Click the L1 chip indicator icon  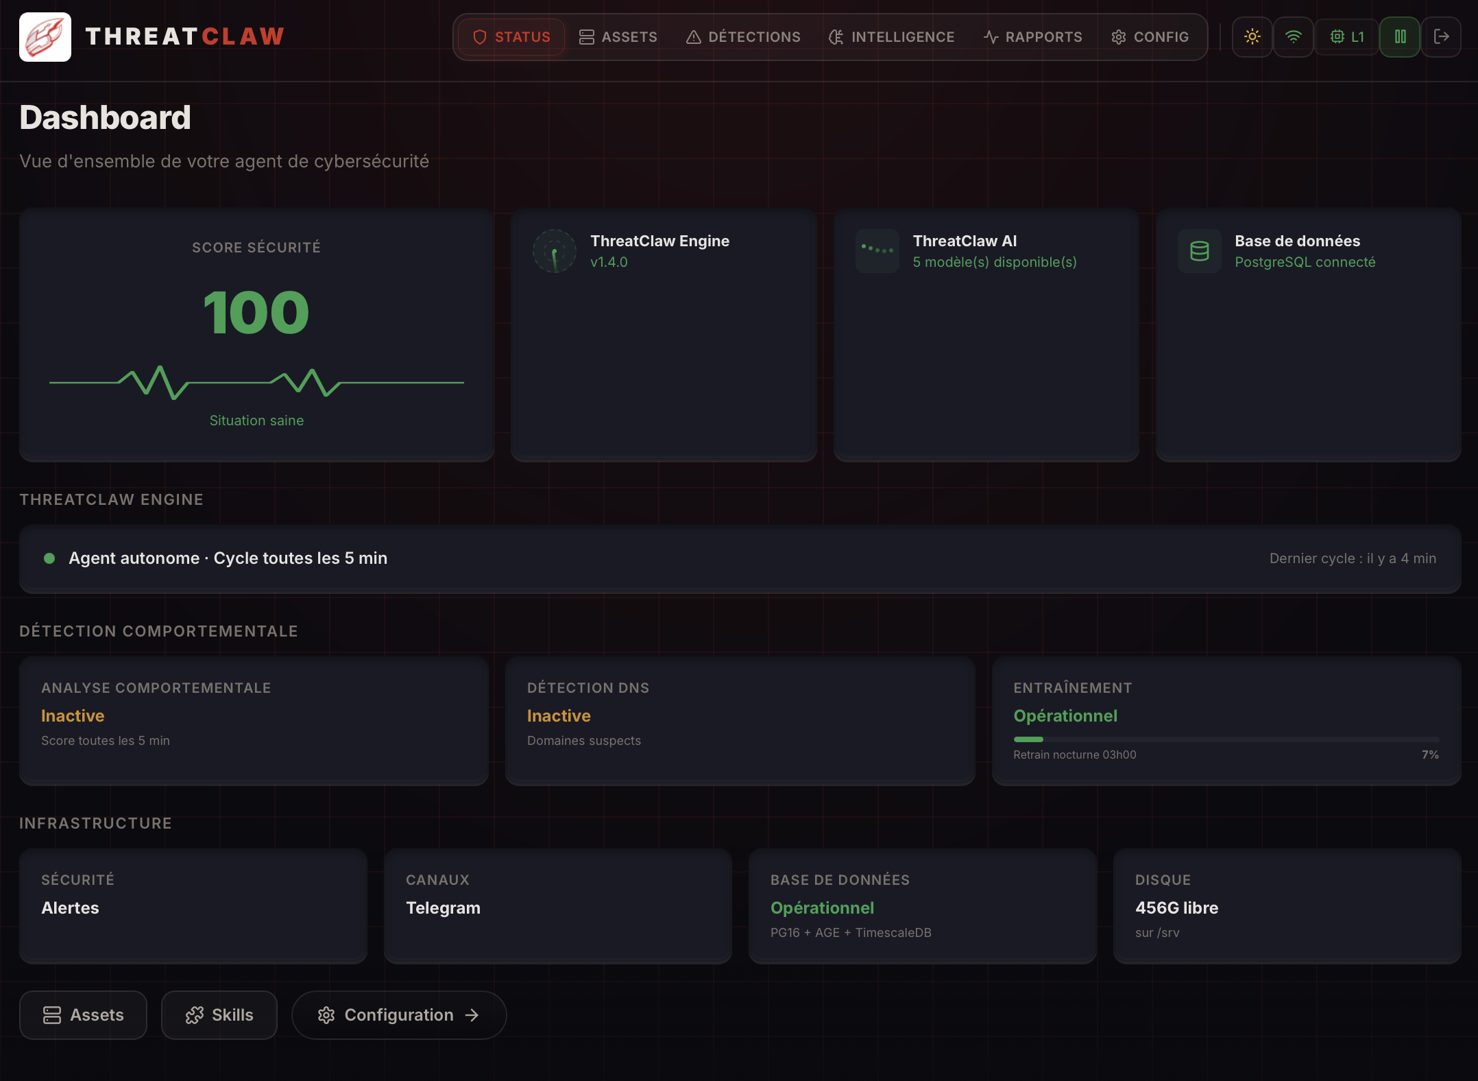pos(1336,36)
